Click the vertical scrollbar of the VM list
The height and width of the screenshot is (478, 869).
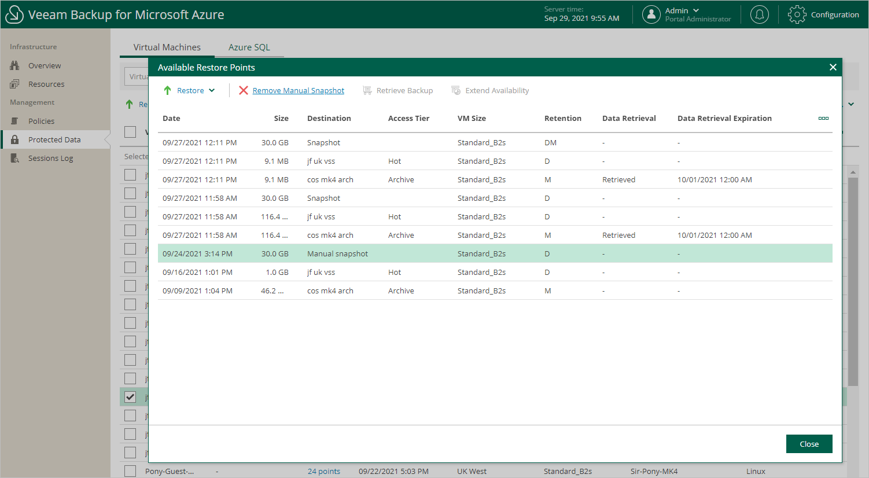coord(853,281)
